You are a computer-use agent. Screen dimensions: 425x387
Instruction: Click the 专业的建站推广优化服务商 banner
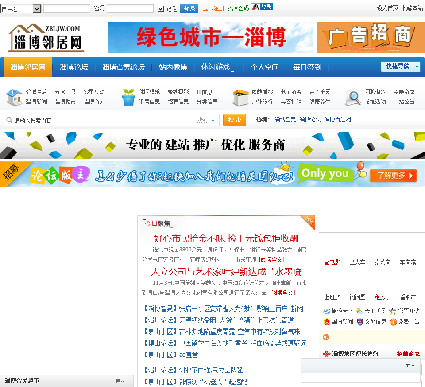212,145
